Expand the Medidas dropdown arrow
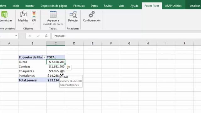Image resolution: width=201 pixels, height=113 pixels. pos(23,24)
